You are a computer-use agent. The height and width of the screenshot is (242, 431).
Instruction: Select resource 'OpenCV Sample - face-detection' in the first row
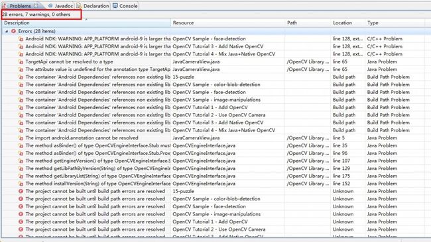pos(209,39)
